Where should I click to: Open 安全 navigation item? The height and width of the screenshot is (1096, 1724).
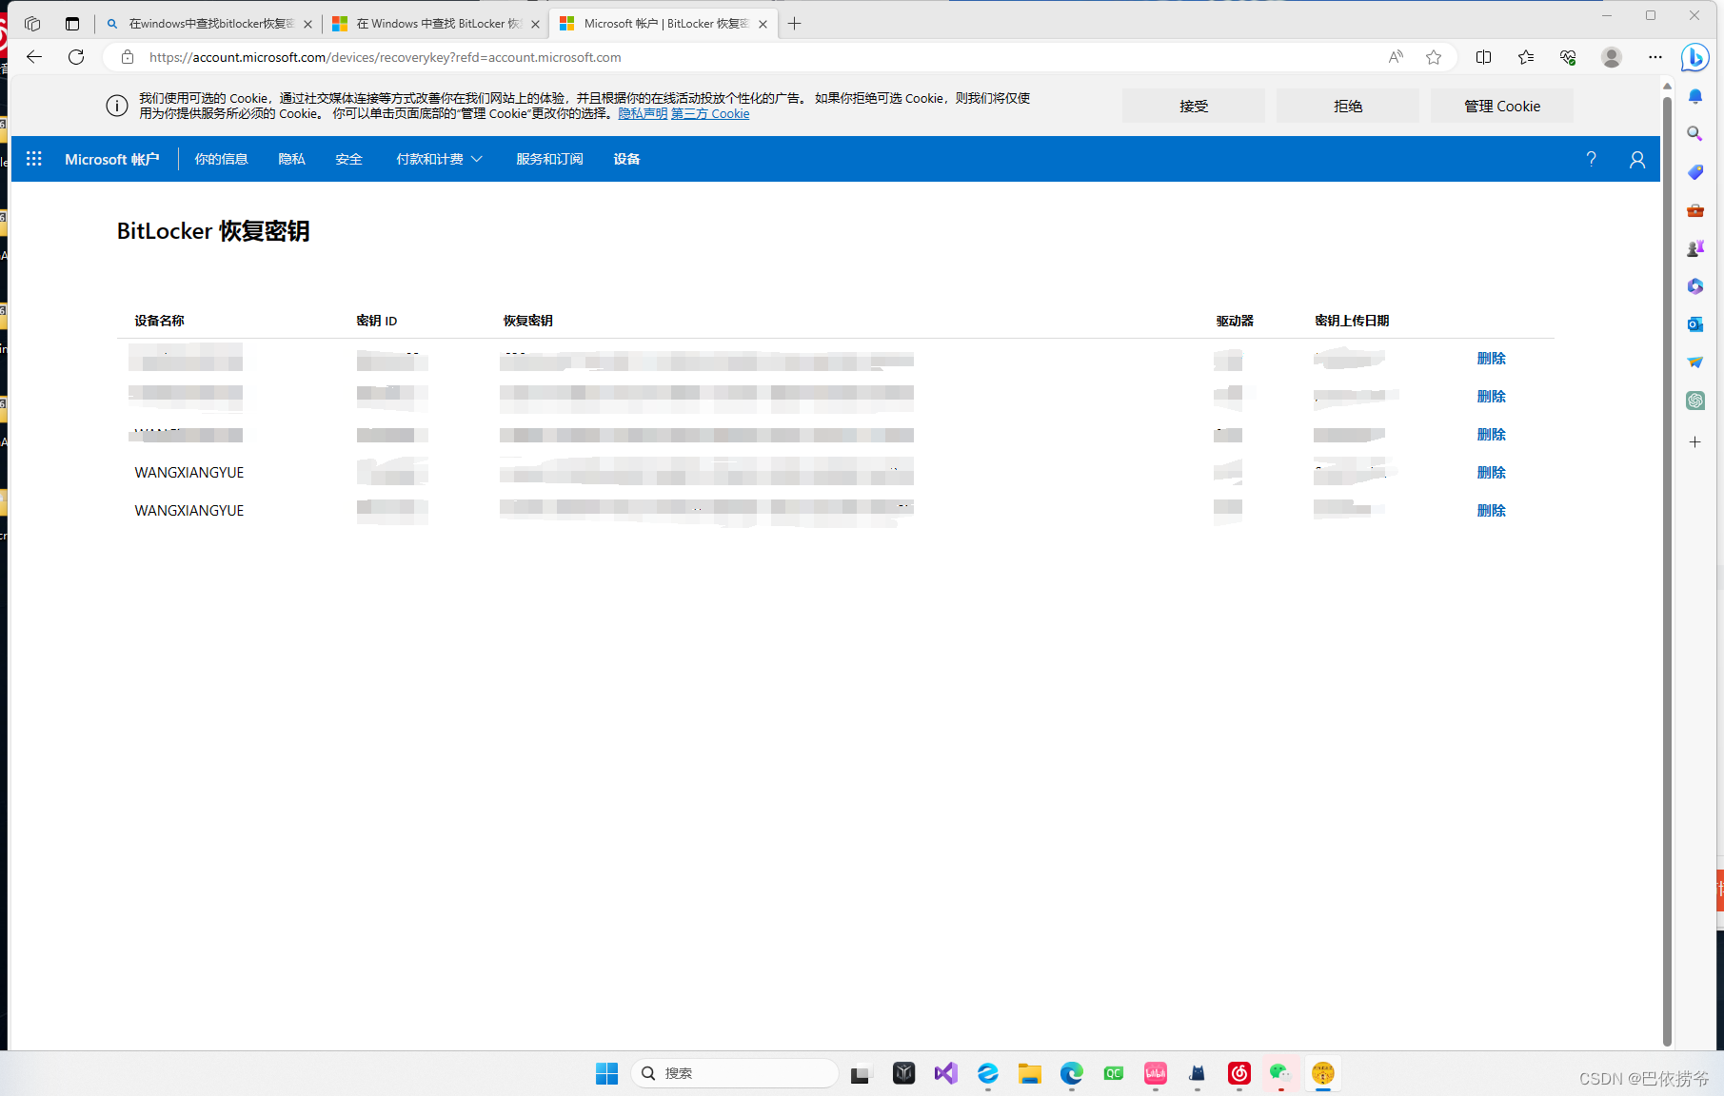[348, 159]
